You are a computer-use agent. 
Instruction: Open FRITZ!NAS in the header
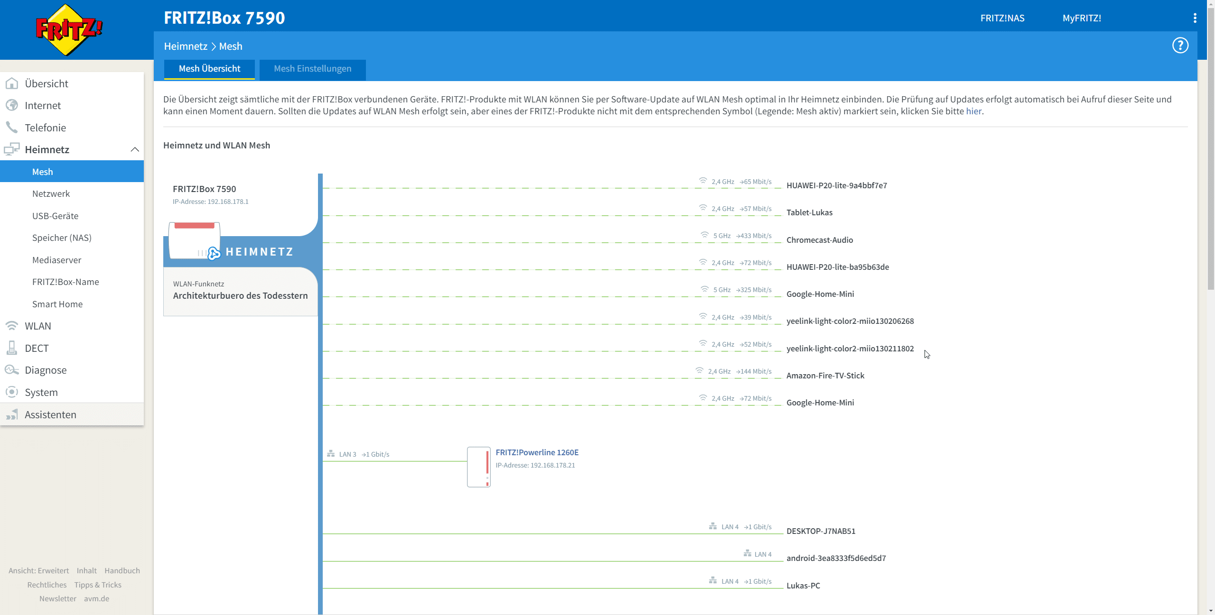point(1002,18)
